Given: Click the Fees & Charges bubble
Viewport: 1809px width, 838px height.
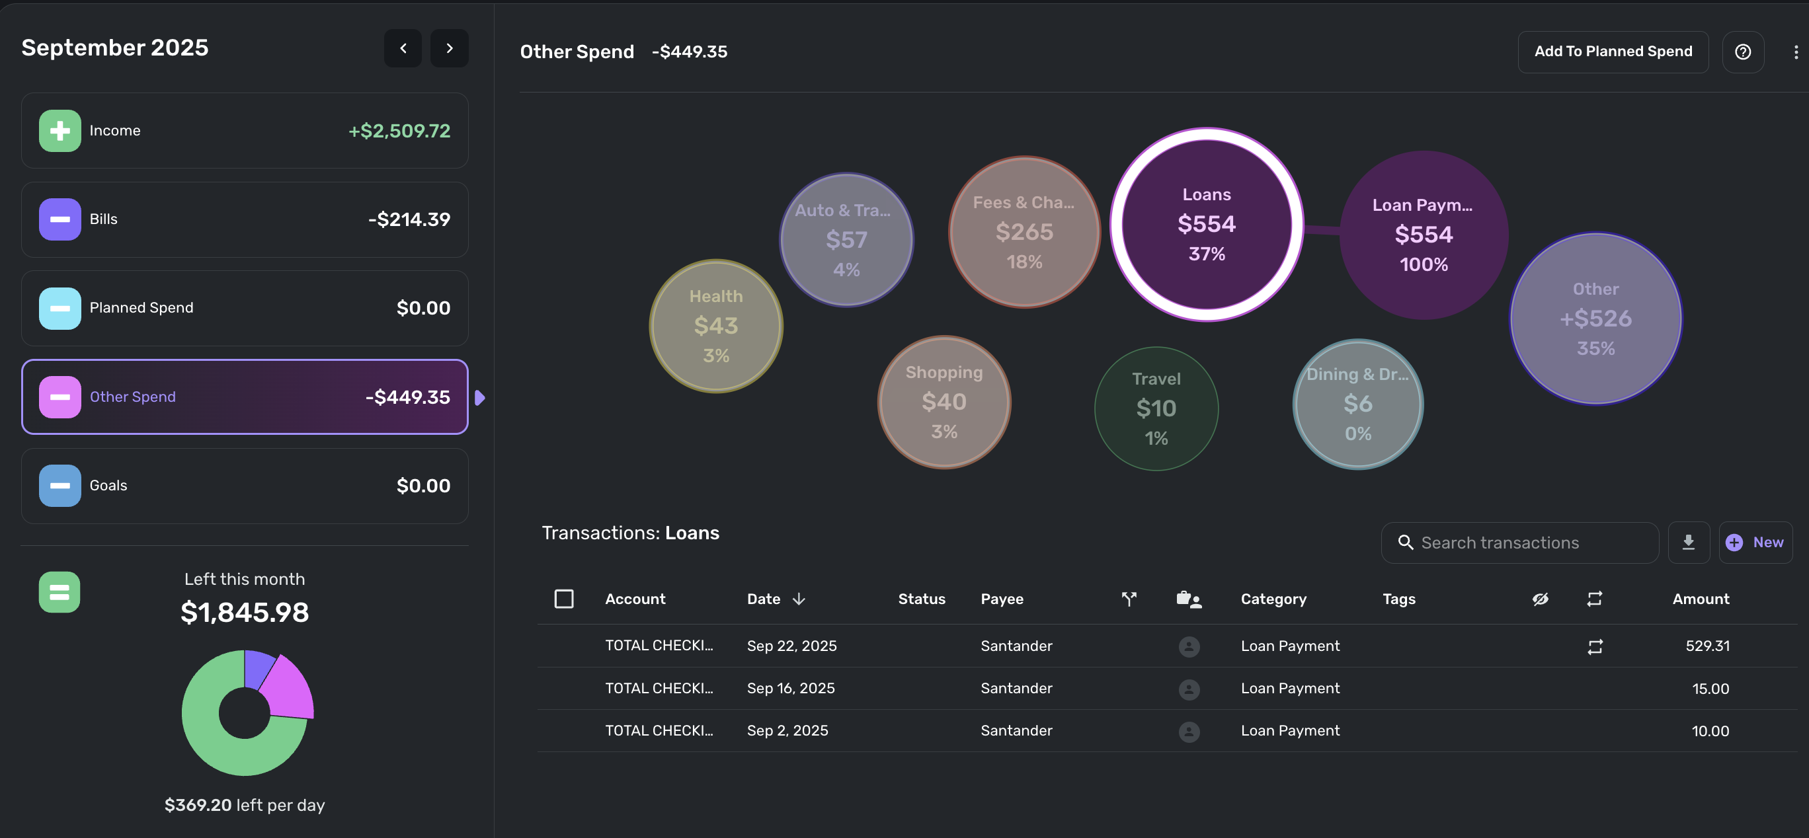Looking at the screenshot, I should click(x=1024, y=231).
